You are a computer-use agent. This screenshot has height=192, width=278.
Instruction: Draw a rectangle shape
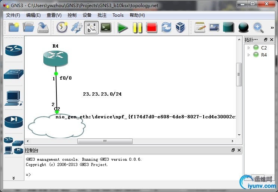point(229,28)
